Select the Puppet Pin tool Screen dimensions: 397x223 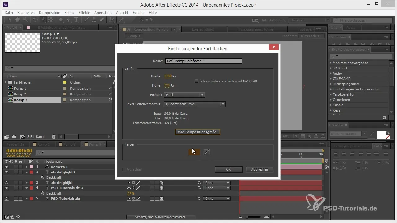122,20
